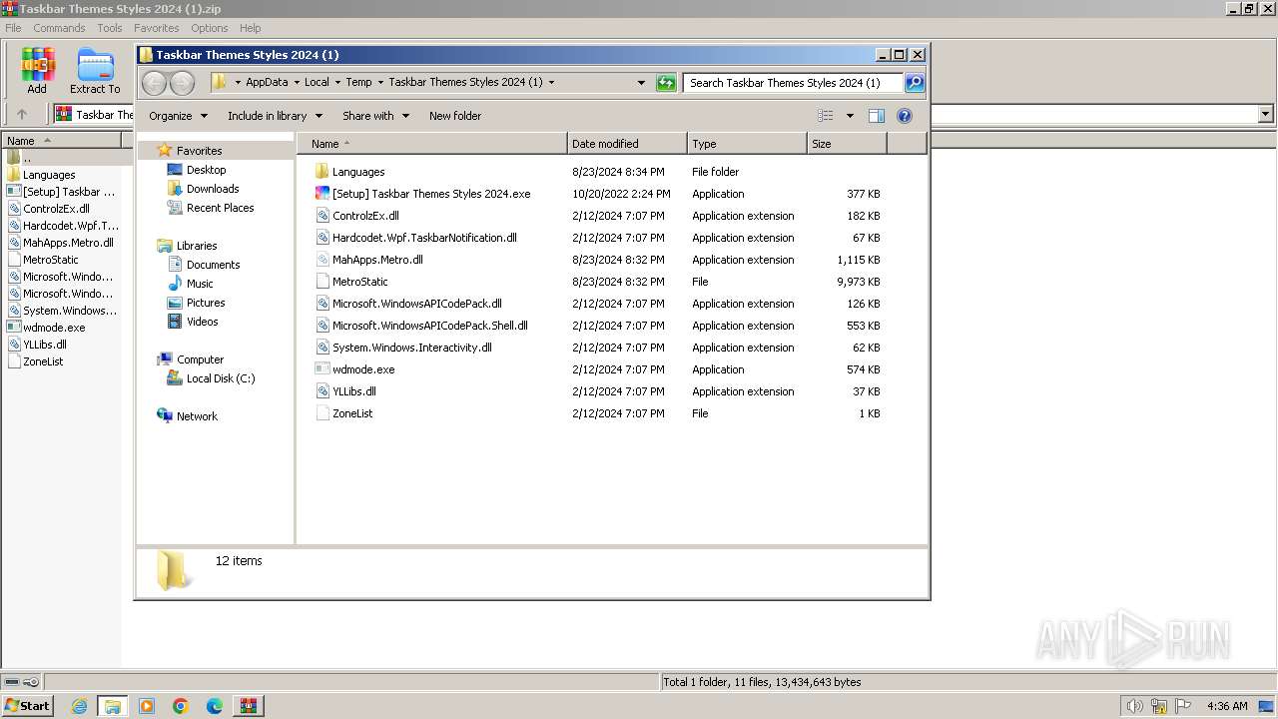The height and width of the screenshot is (719, 1278).
Task: Open Network in the navigation pane
Action: click(197, 416)
